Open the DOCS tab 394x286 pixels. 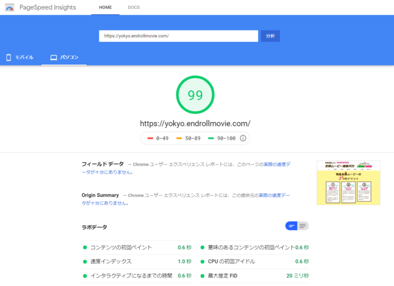point(133,7)
